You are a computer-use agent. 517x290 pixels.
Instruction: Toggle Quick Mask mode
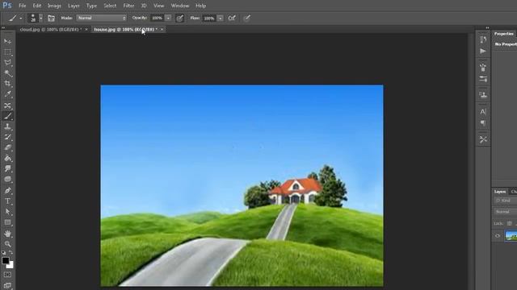click(x=7, y=275)
